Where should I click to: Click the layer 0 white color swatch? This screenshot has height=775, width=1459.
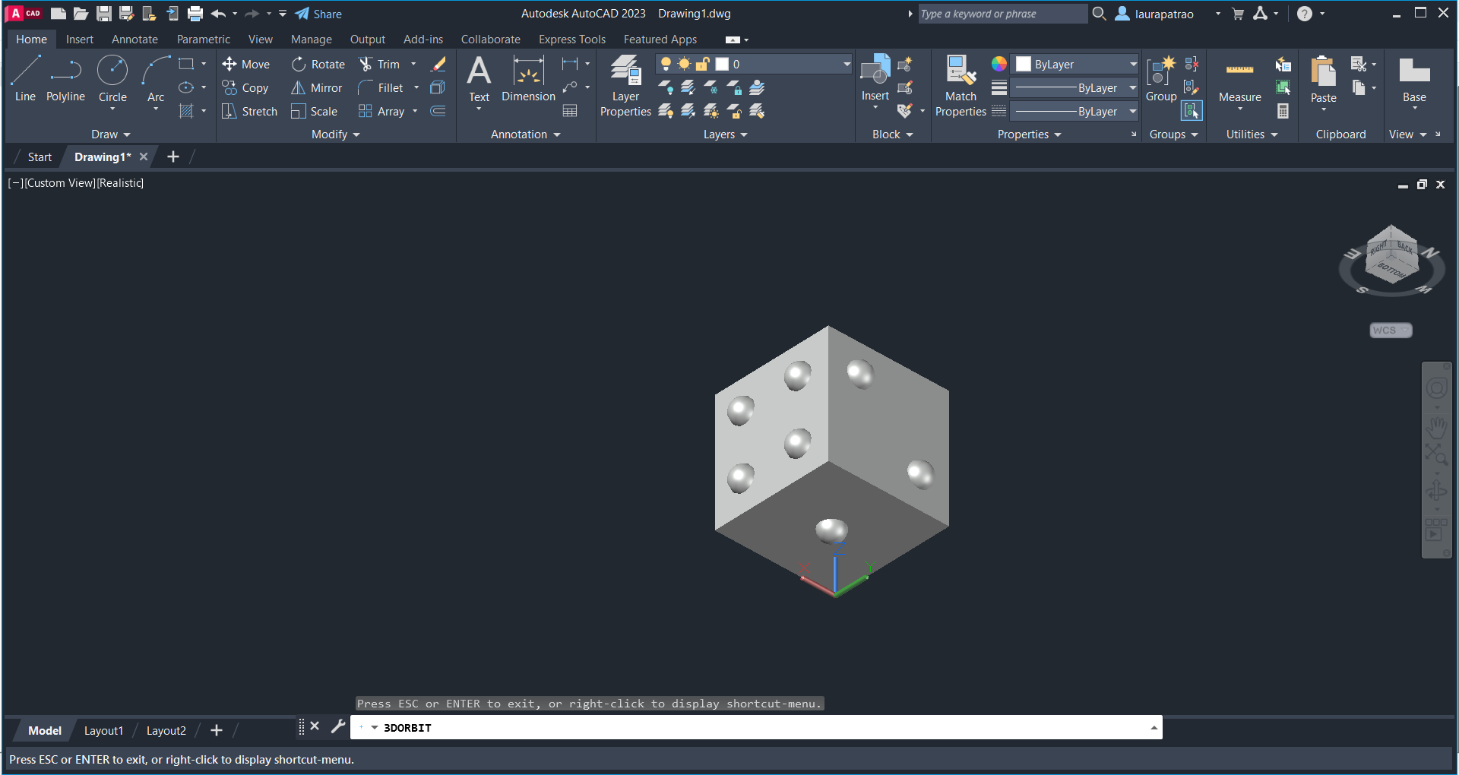(722, 65)
